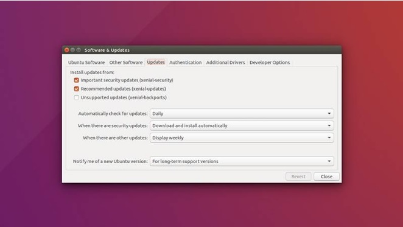Open Notify me of new Ubuntu version dropdown
Viewport: 403px width, 227px height.
[242, 161]
